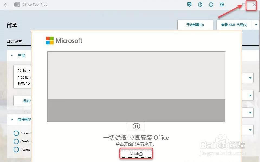Click the partly hidden 添加产品 button

(23, 101)
